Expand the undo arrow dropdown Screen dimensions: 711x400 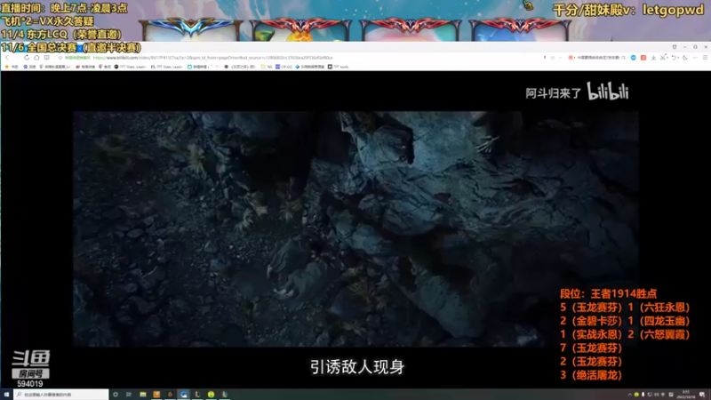click(x=678, y=58)
